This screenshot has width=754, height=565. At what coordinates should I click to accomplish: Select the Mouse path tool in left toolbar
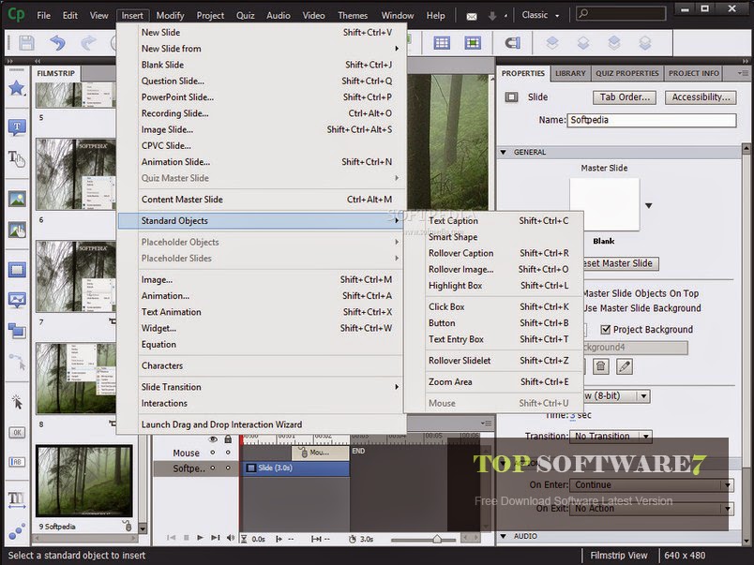17,362
